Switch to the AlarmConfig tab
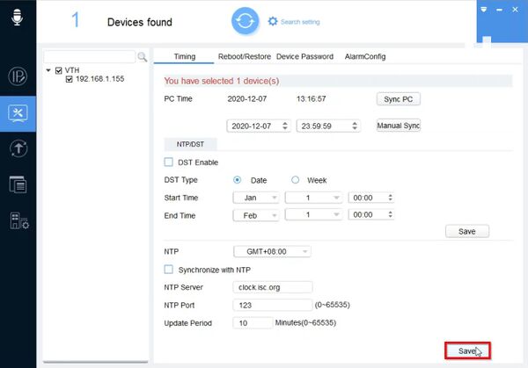 click(365, 56)
